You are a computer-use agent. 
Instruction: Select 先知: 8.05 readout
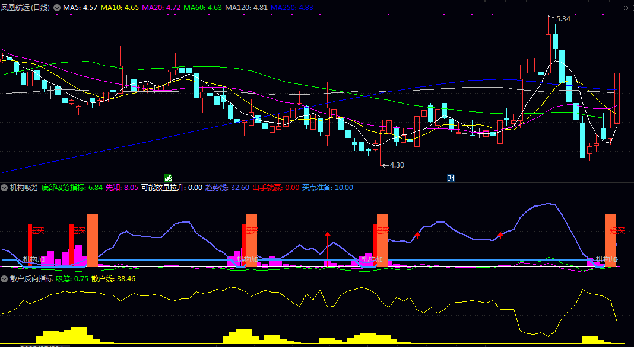tap(122, 188)
